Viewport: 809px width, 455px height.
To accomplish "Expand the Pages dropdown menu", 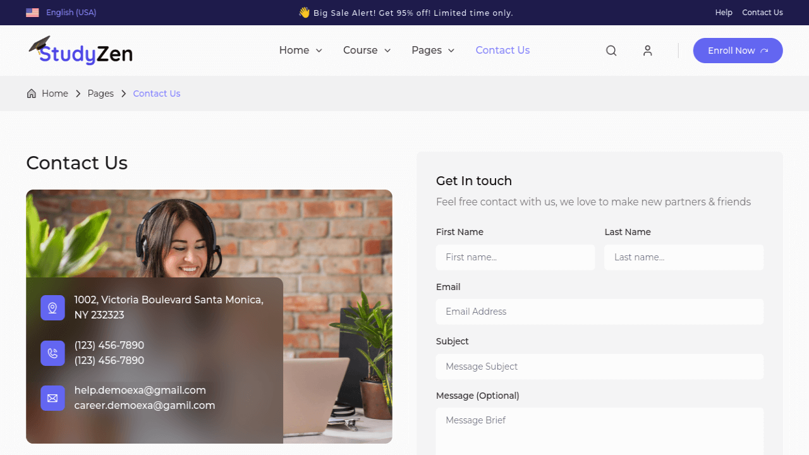I will pos(433,51).
